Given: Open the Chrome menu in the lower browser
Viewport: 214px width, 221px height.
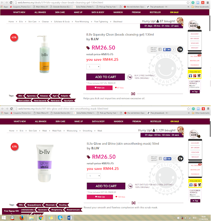Looking at the screenshot, I should [208, 109].
